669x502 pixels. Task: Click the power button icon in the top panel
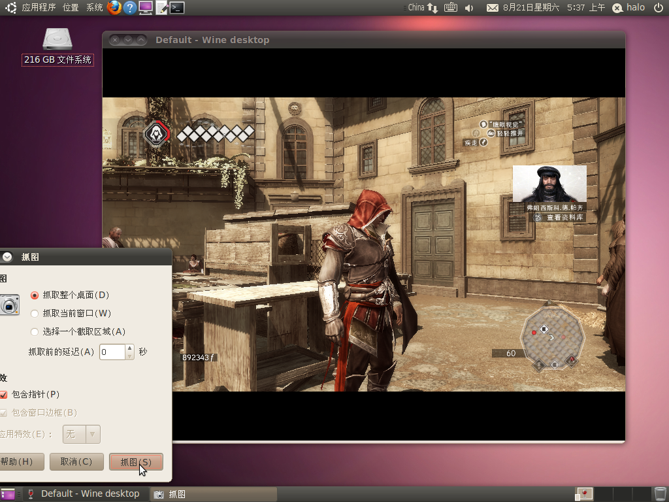pyautogui.click(x=659, y=8)
